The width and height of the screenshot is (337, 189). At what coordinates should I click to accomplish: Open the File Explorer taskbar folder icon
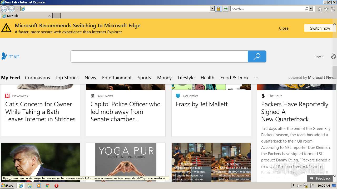pos(30,186)
